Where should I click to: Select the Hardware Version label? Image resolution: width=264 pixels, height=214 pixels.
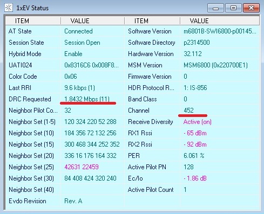(x=151, y=54)
